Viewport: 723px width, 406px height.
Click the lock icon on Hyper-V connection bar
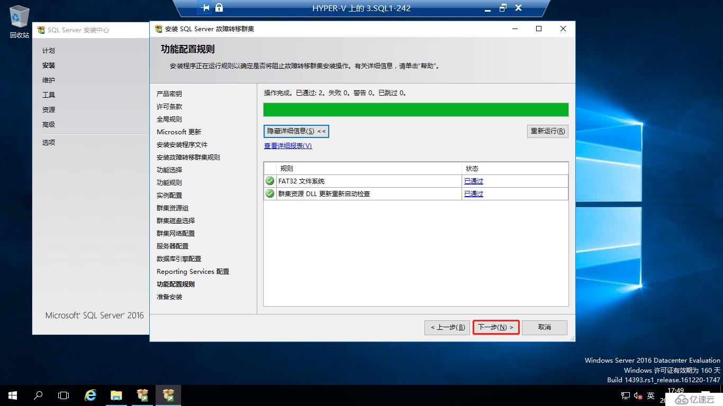click(219, 8)
